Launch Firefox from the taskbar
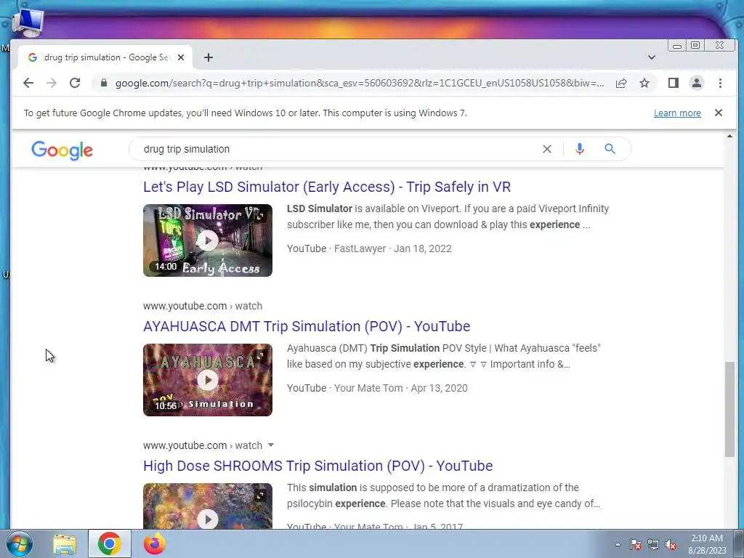 (154, 543)
